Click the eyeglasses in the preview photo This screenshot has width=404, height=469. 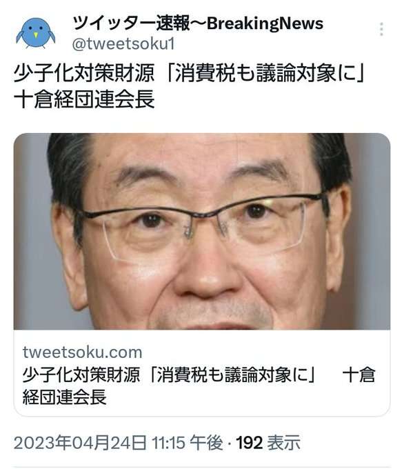pos(201,226)
